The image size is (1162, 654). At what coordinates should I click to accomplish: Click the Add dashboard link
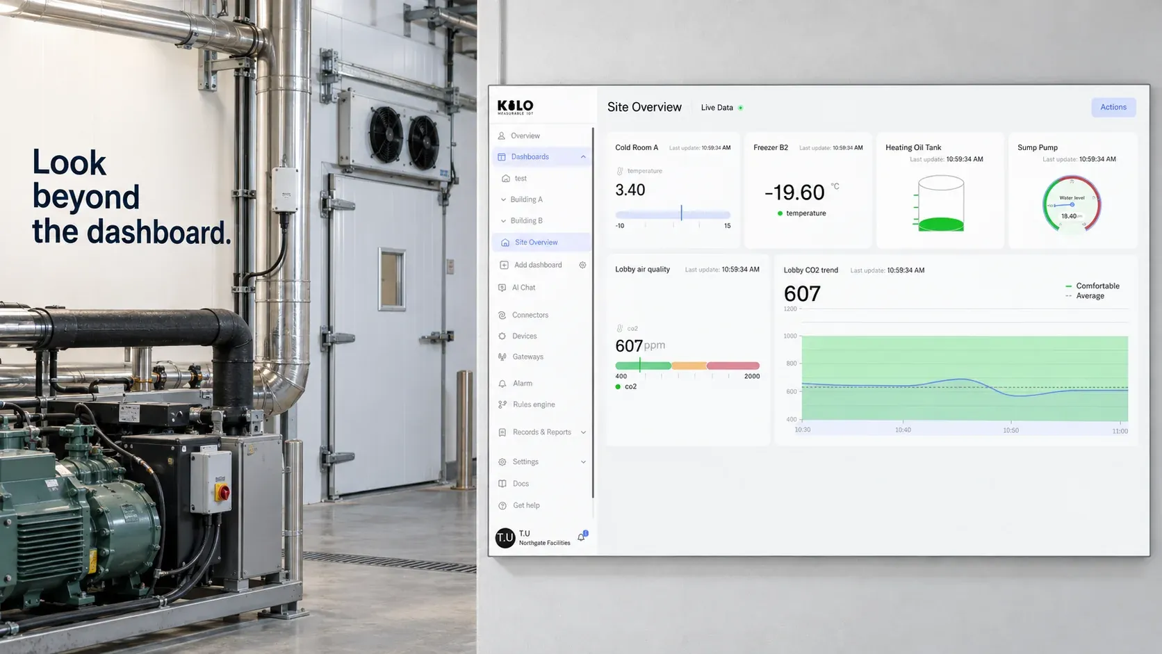[538, 265]
